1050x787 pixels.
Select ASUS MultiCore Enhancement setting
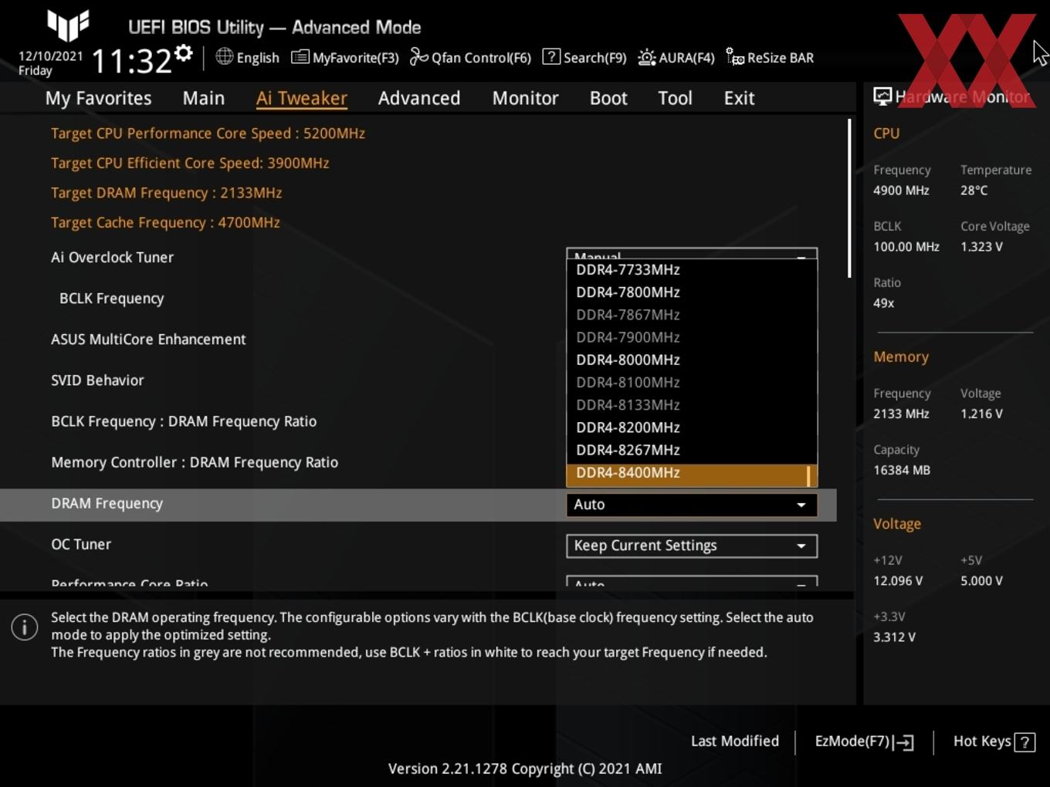(x=148, y=339)
